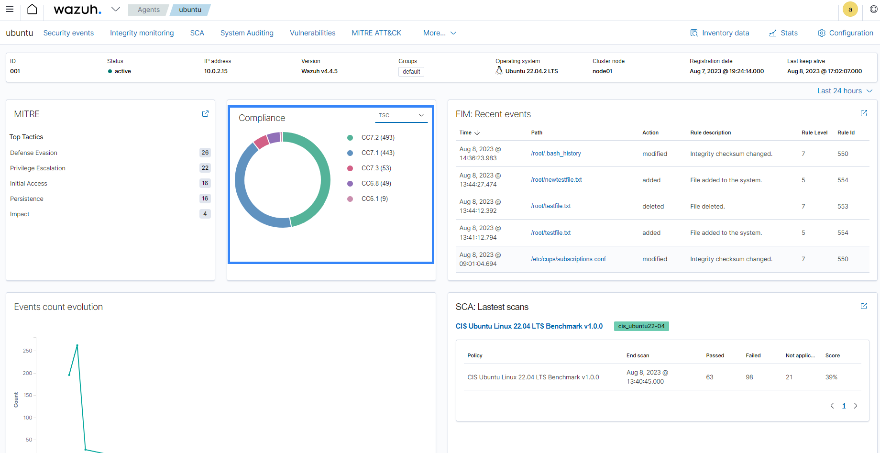Open the System Auditing tab
Viewport: 880px width, 453px height.
(x=247, y=33)
